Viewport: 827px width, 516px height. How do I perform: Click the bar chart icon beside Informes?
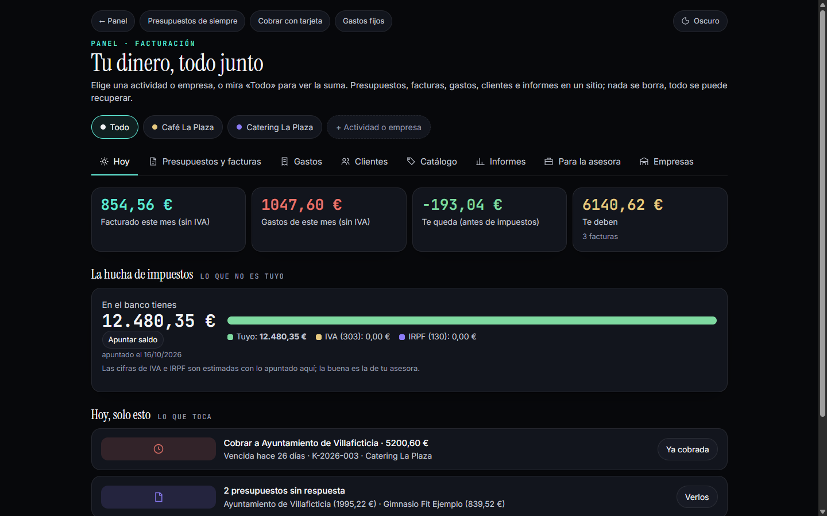tap(480, 162)
